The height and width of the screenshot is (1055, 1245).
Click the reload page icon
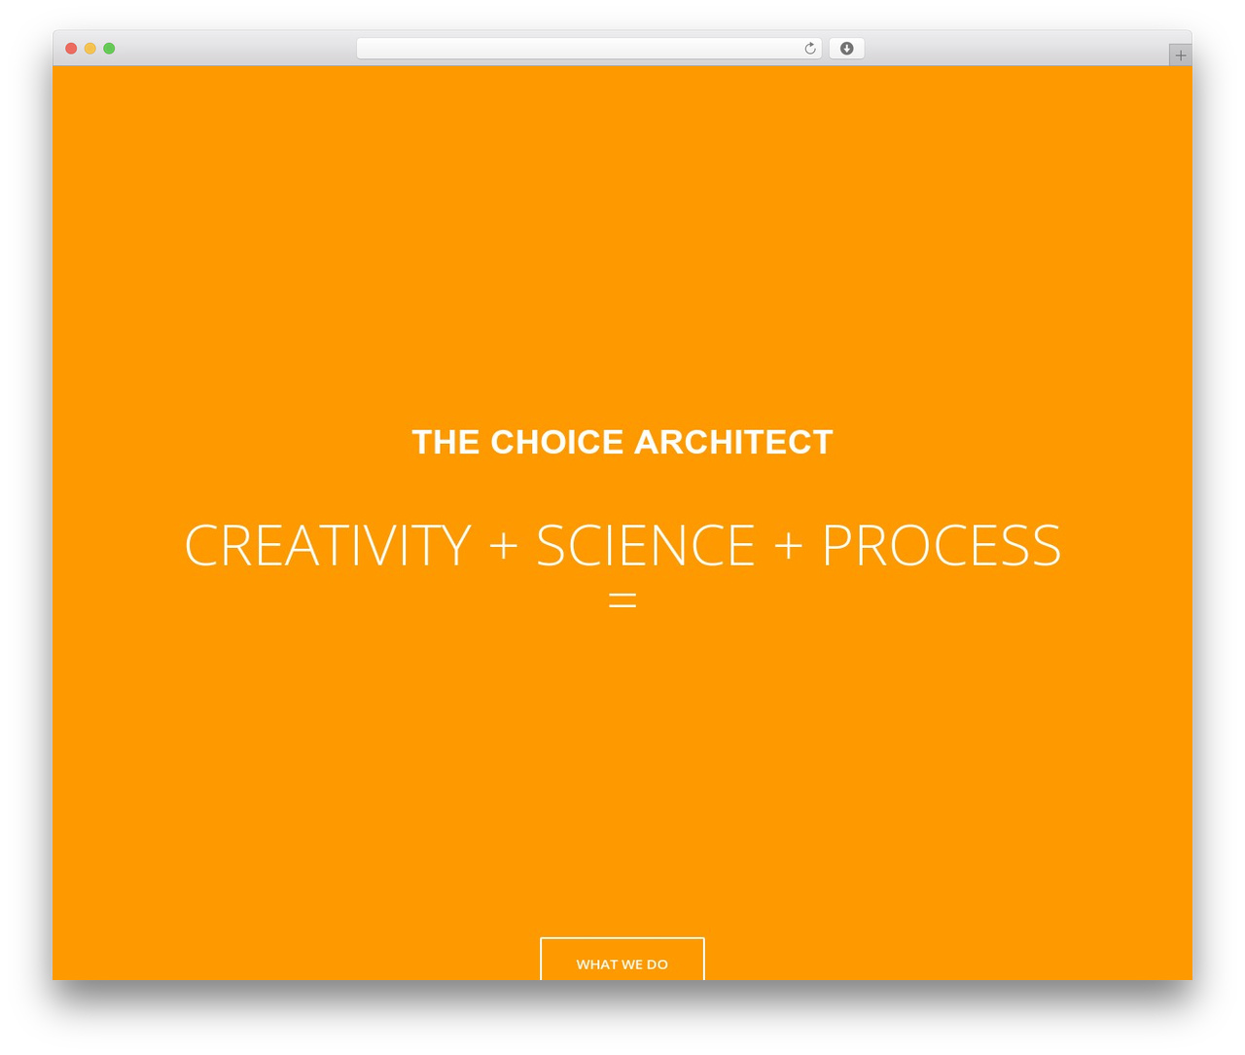809,49
